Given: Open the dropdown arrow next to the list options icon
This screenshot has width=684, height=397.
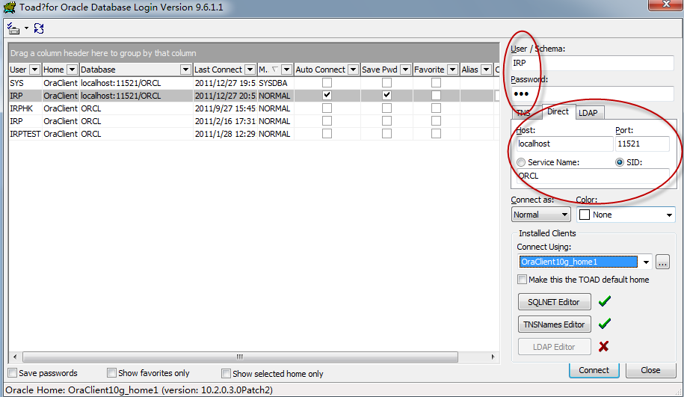Looking at the screenshot, I should 27,29.
